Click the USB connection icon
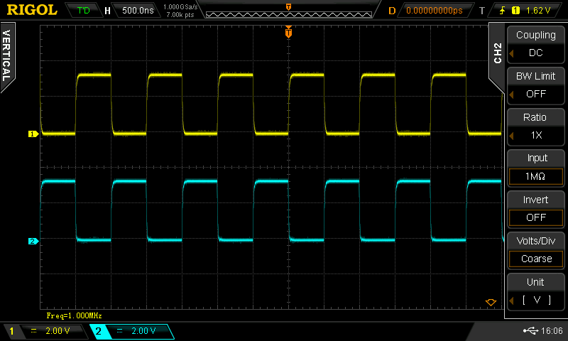The width and height of the screenshot is (568, 341). 529,331
